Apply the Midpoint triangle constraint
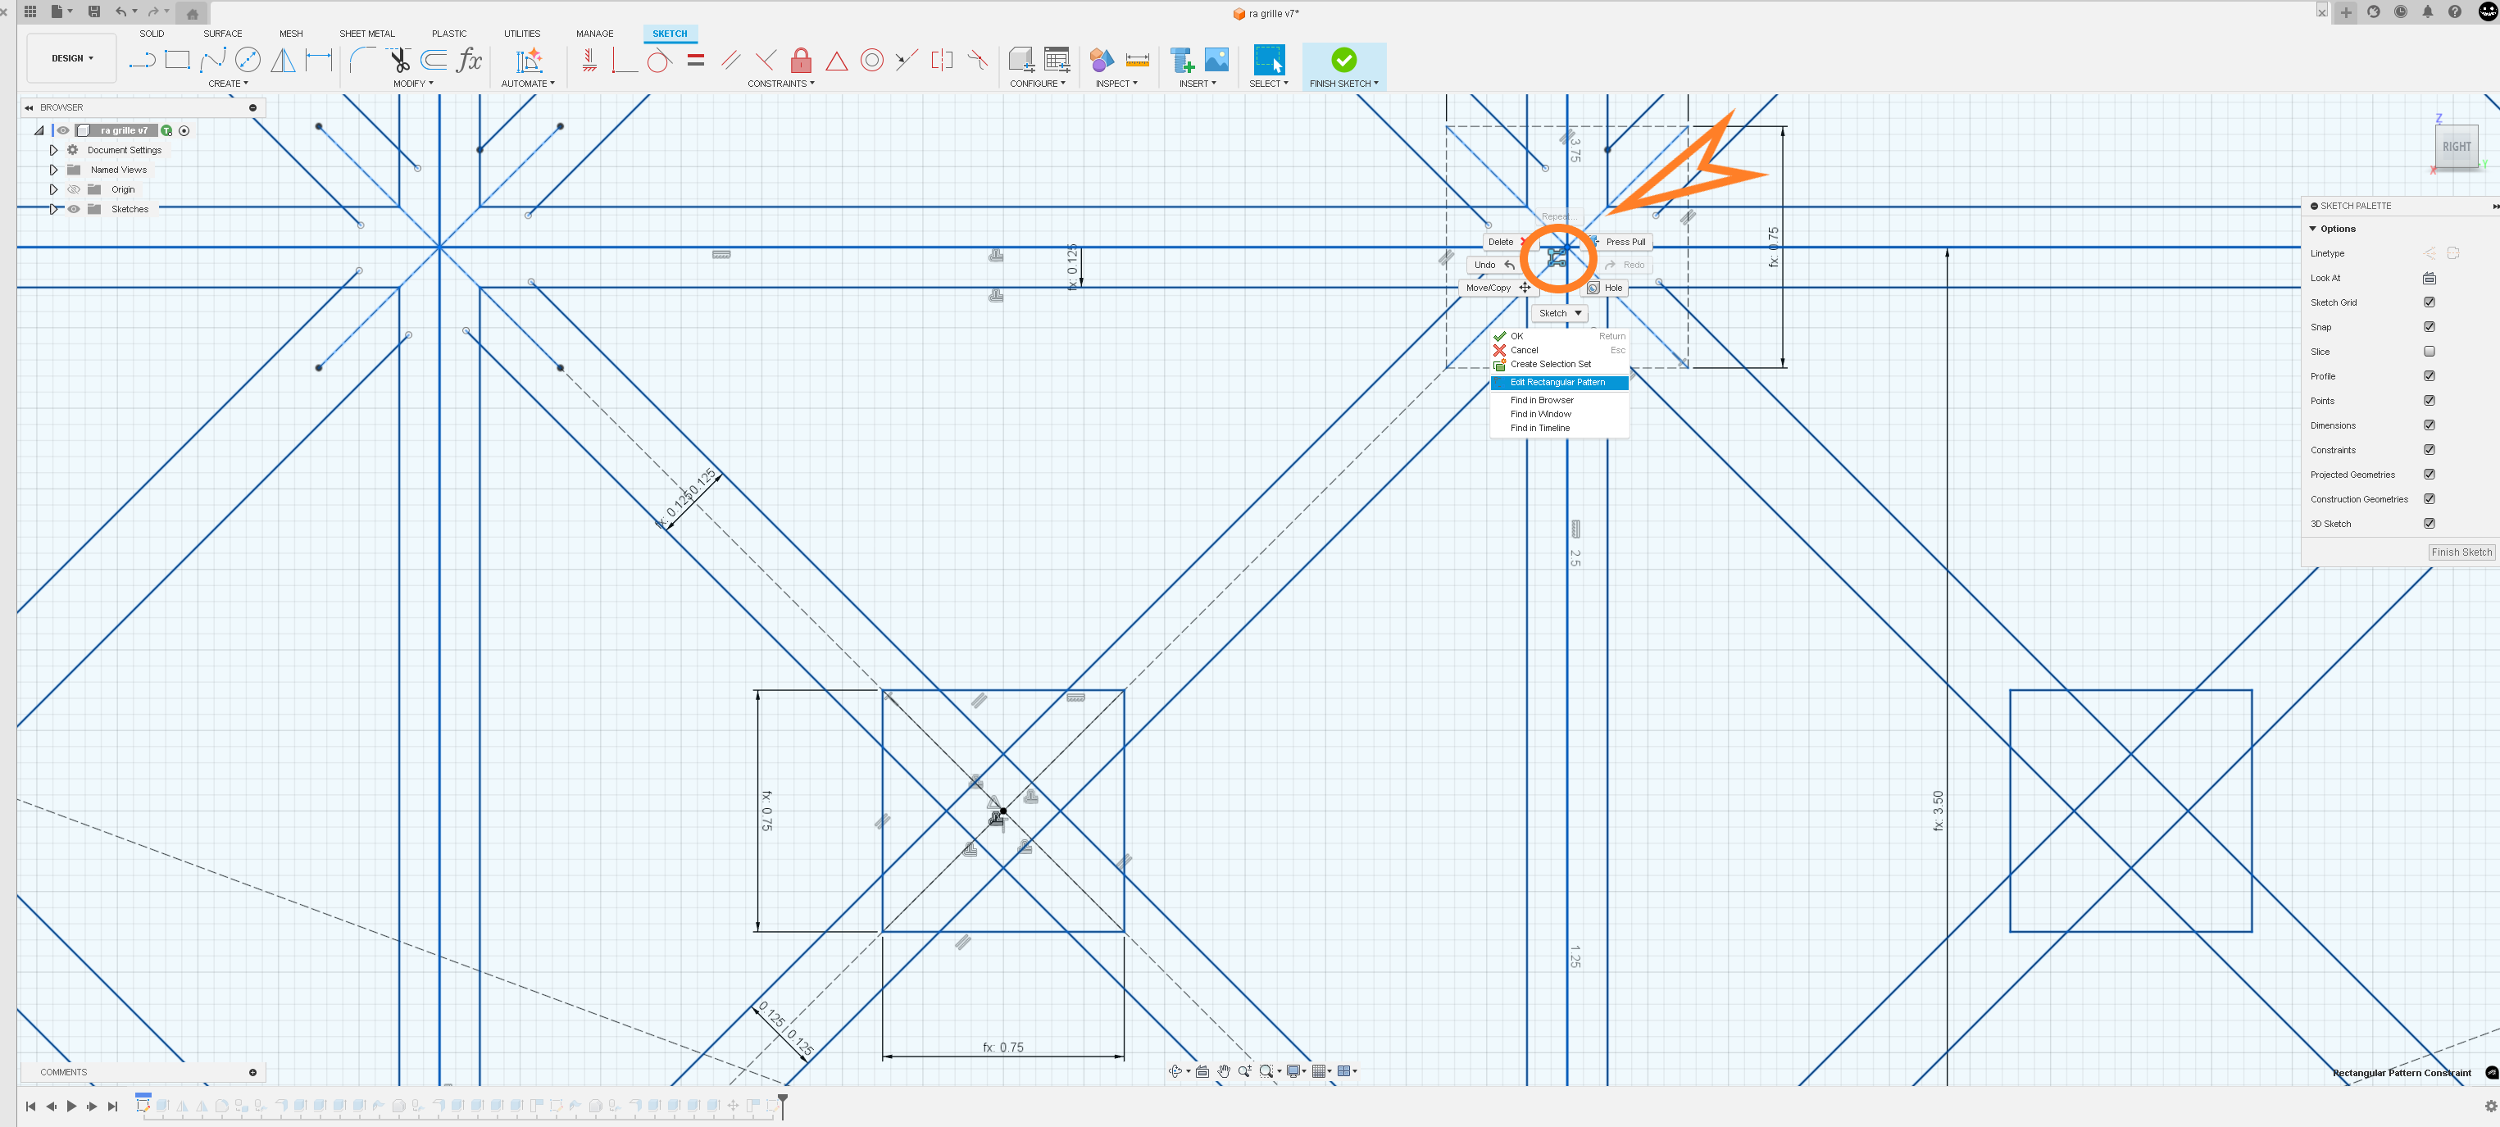The image size is (2500, 1127). tap(837, 61)
